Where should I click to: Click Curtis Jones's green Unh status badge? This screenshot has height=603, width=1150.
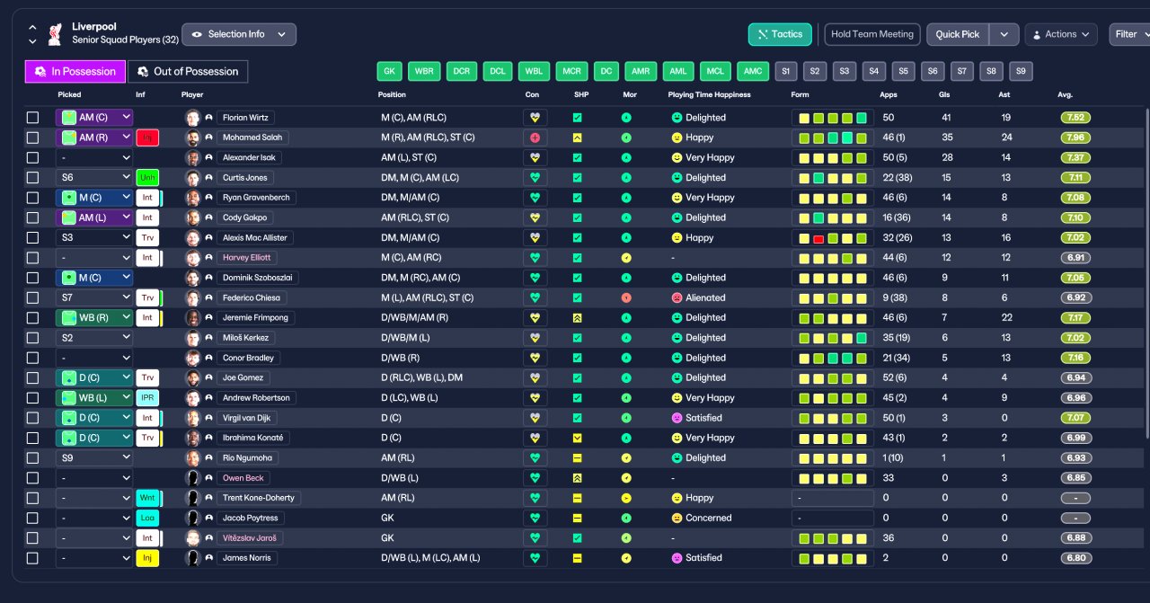(x=147, y=178)
